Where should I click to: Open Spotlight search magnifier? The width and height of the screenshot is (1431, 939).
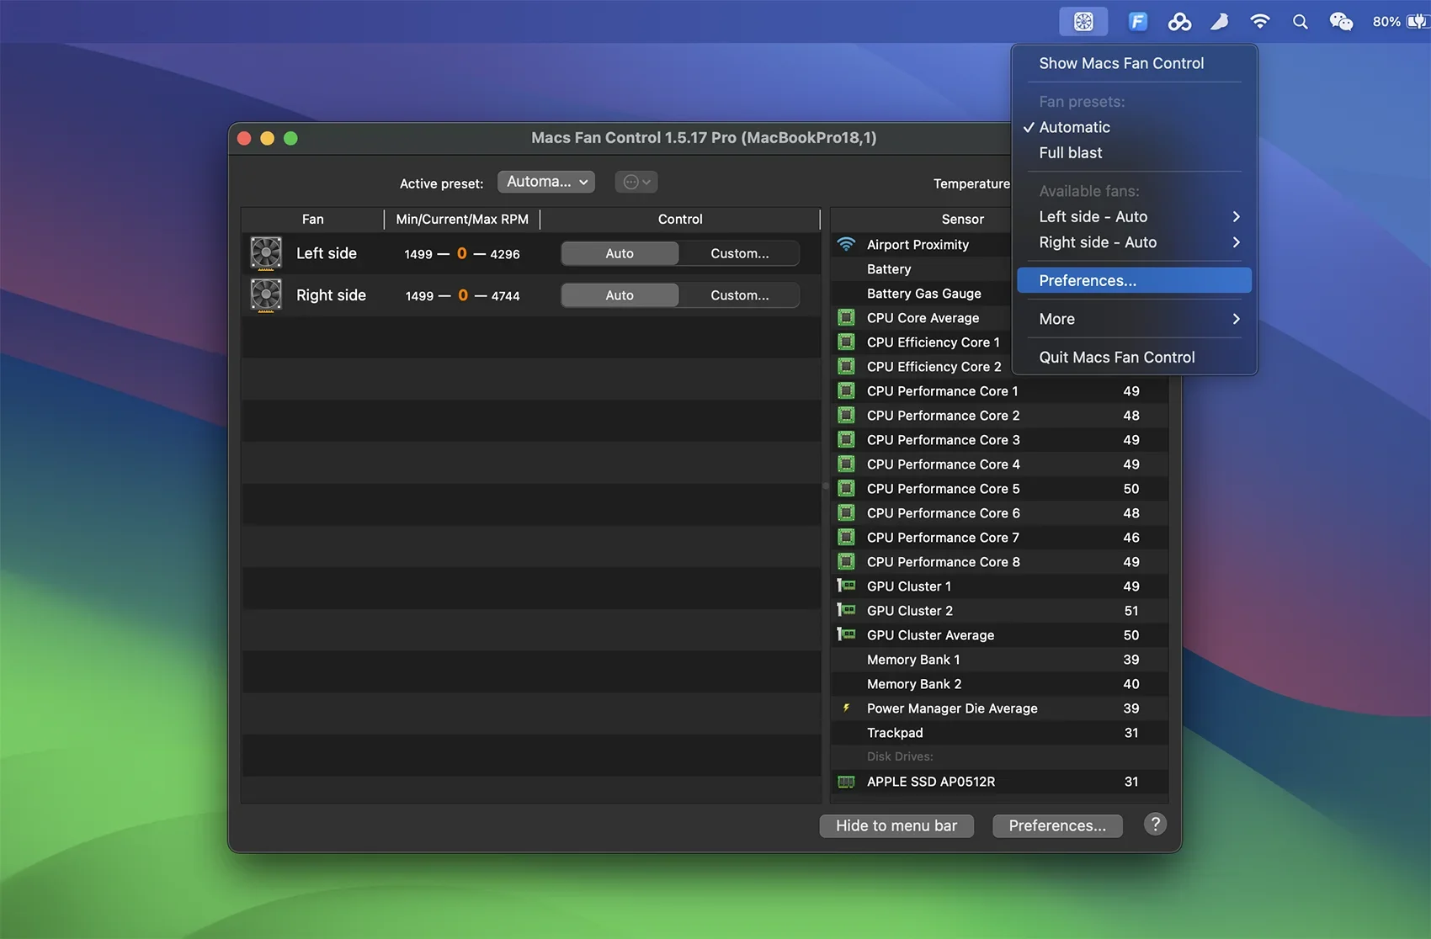[1301, 22]
